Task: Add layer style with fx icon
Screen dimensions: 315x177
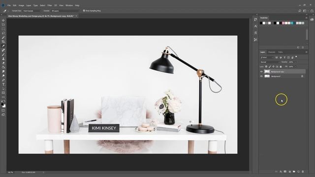Action: tap(281, 172)
